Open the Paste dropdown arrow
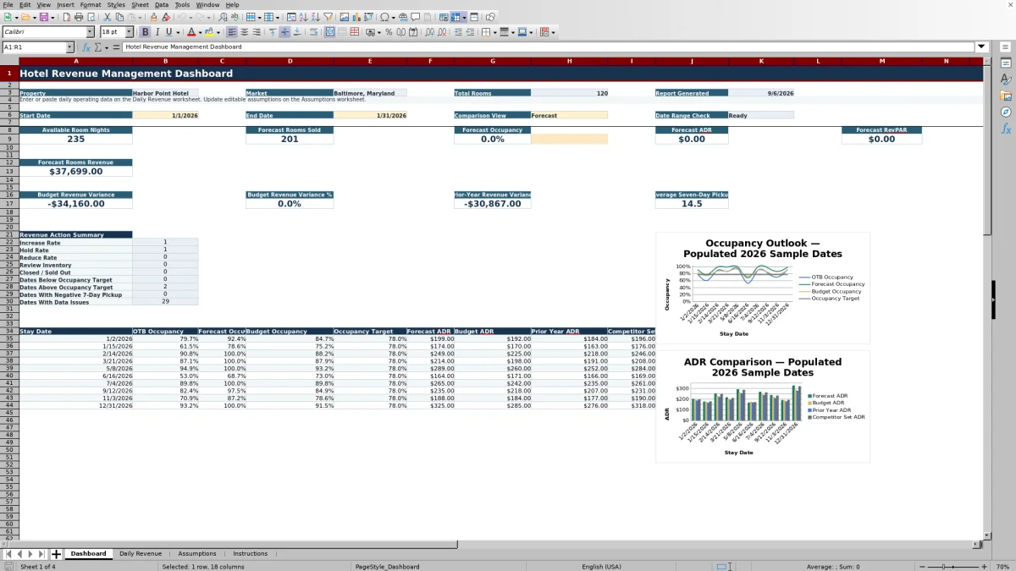Viewport: 1016px width, 571px height. point(140,17)
